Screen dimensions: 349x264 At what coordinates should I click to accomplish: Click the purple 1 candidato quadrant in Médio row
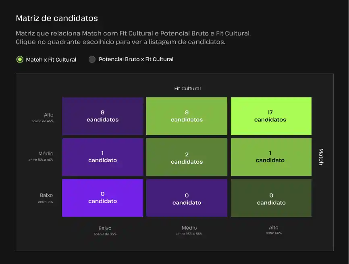tap(102, 157)
